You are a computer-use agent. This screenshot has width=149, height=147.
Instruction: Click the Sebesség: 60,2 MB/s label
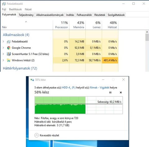(x=109, y=102)
